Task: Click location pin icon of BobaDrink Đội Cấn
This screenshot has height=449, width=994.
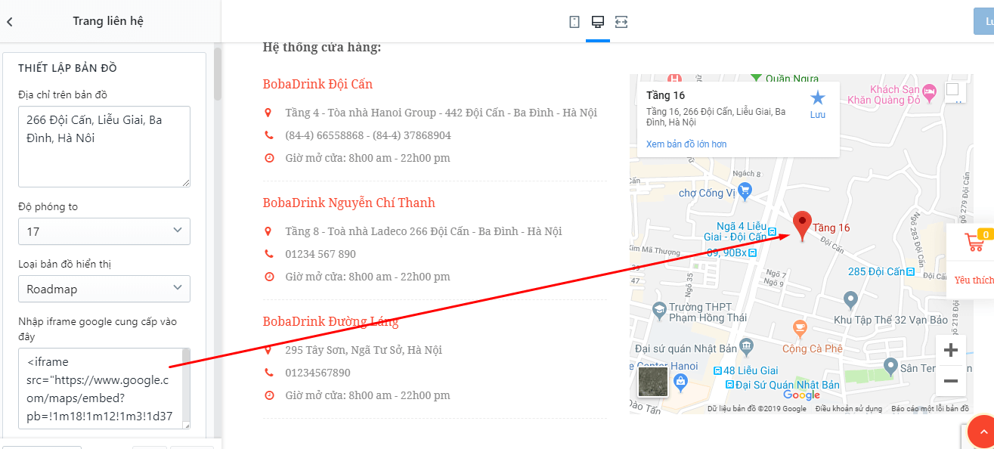Action: pos(268,113)
